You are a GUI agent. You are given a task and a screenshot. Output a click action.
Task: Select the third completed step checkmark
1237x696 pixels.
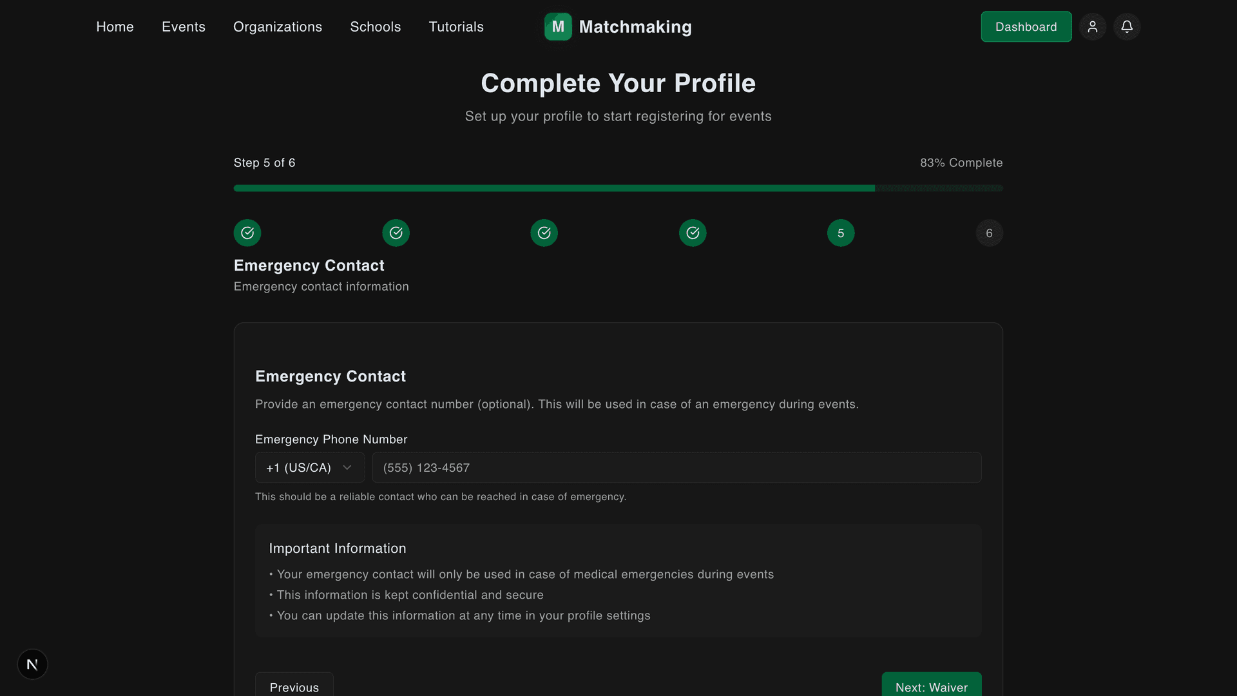coord(544,233)
